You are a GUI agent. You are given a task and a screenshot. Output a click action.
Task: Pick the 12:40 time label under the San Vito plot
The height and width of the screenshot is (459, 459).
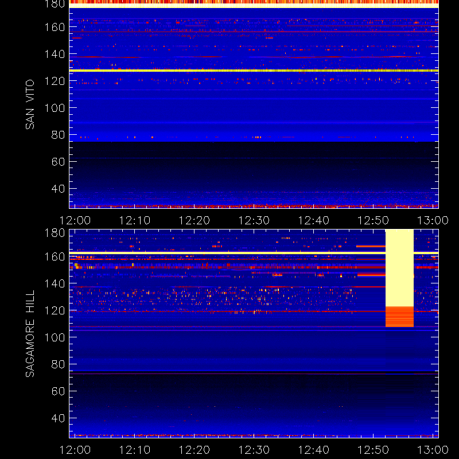(314, 220)
